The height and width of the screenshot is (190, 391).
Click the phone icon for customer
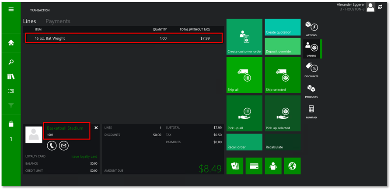52,145
